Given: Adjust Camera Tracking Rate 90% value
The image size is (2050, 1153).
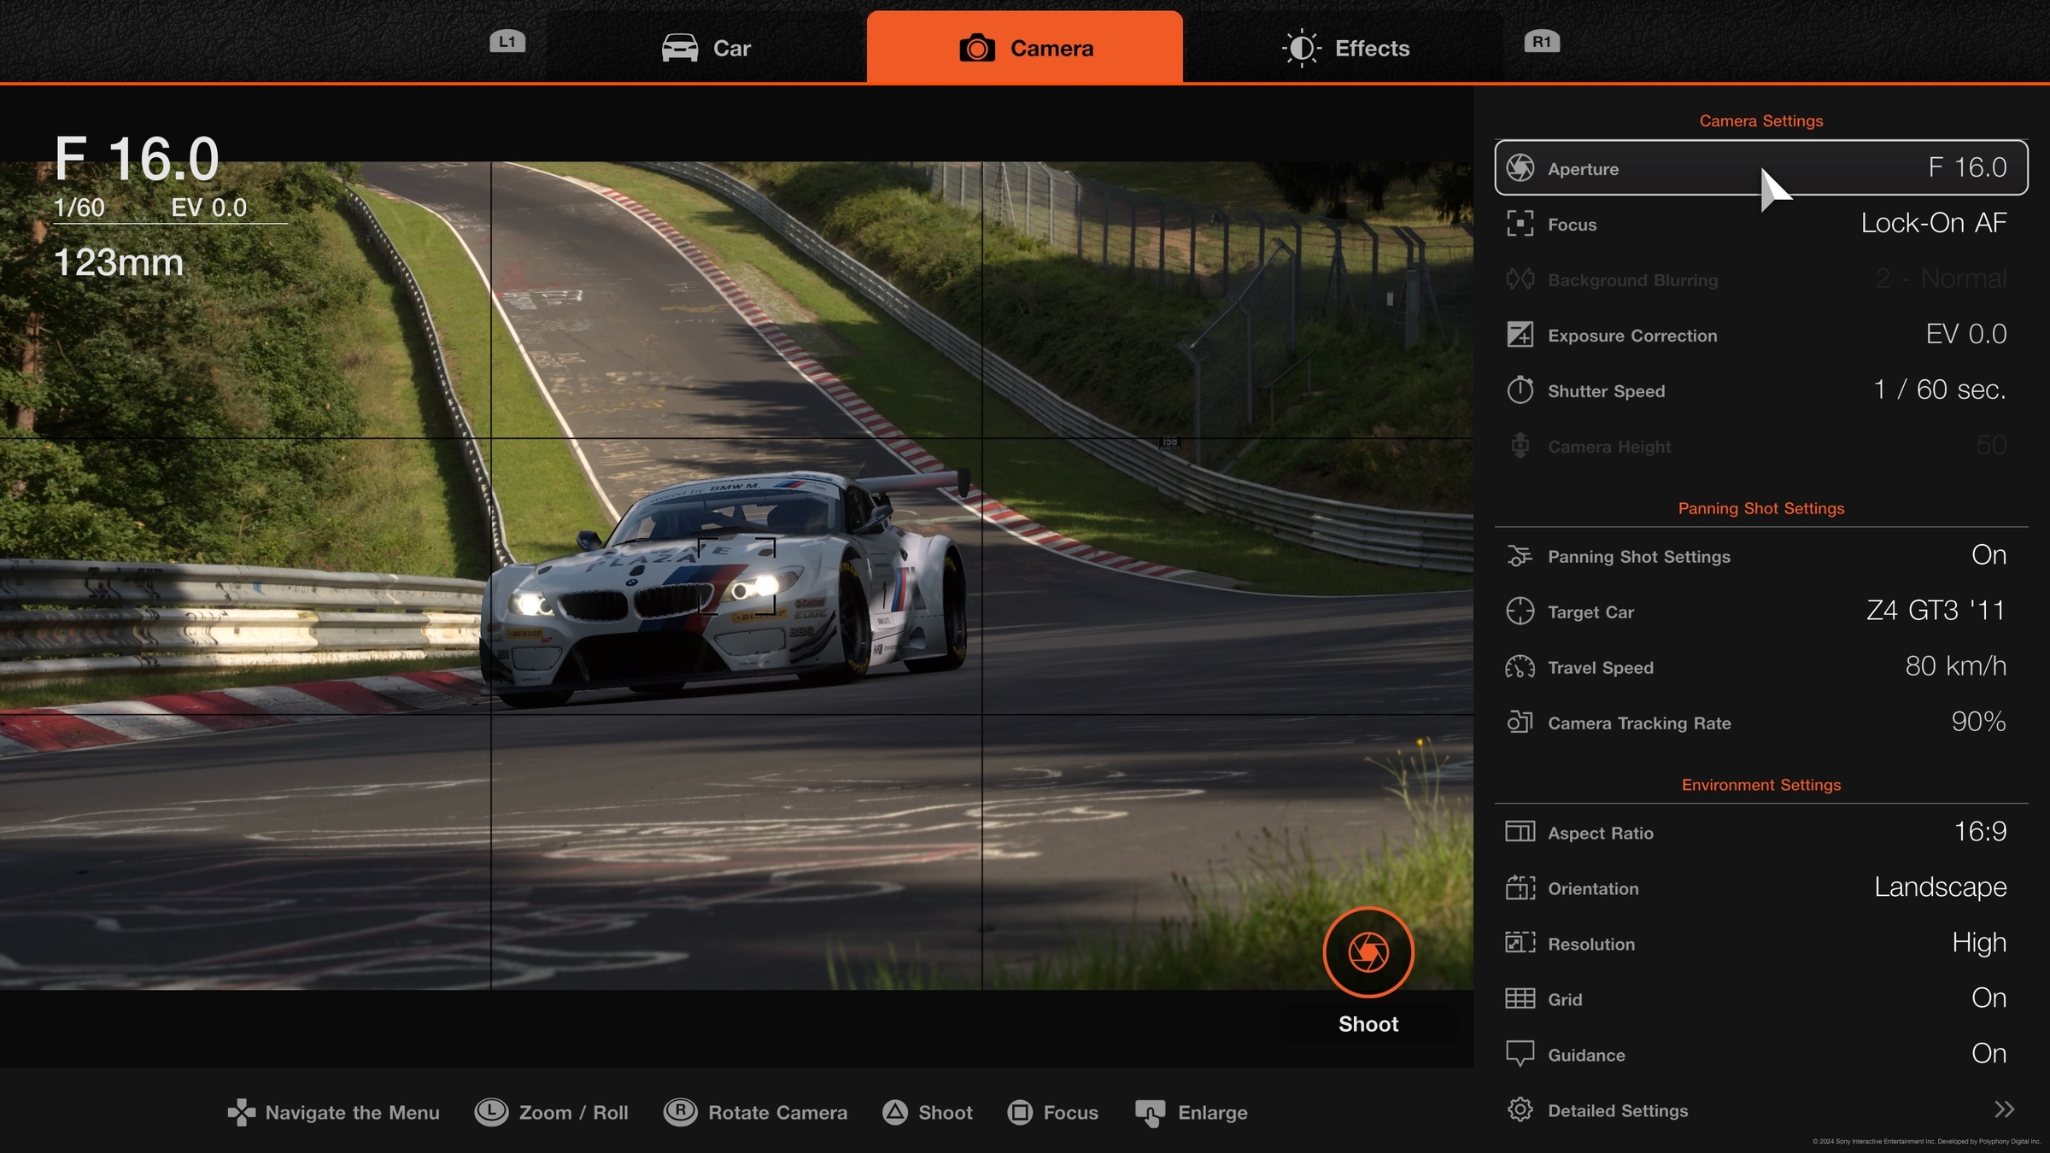Looking at the screenshot, I should click(x=1978, y=722).
